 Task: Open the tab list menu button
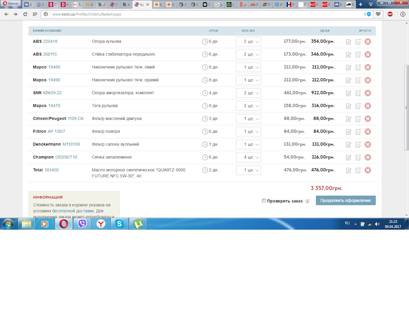[x=370, y=4]
